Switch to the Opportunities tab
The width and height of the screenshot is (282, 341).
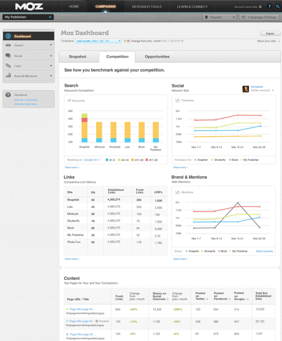[157, 57]
